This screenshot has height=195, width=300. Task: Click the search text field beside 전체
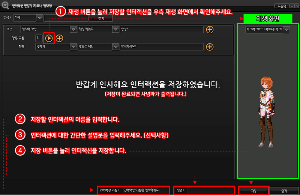(66, 18)
